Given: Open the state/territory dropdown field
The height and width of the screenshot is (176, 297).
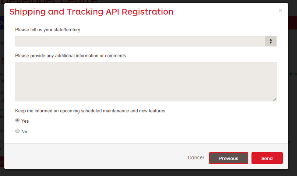Looking at the screenshot, I should point(146,41).
